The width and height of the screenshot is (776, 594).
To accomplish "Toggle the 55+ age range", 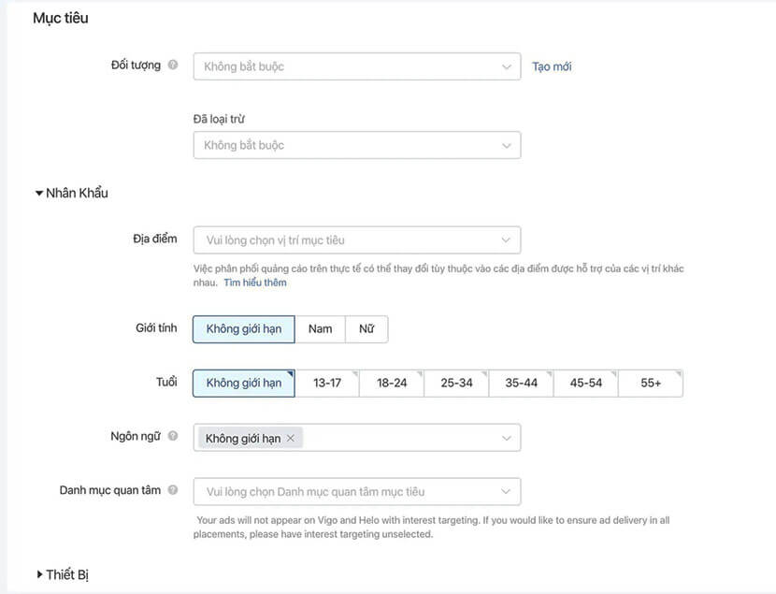I will click(x=651, y=384).
